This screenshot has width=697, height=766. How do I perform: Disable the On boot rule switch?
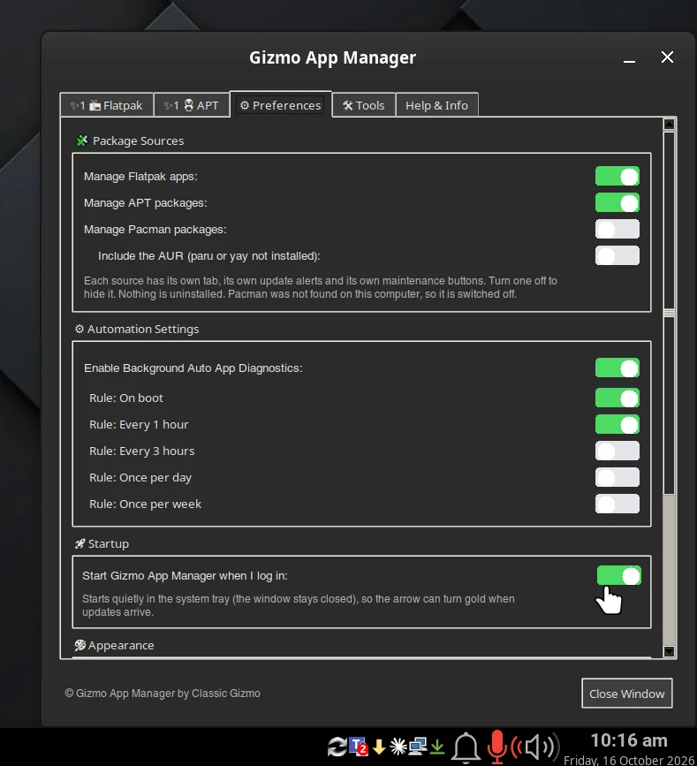(x=617, y=398)
